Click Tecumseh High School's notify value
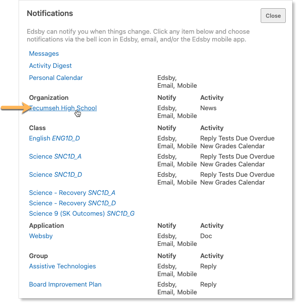The image size is (297, 303). coord(177,112)
